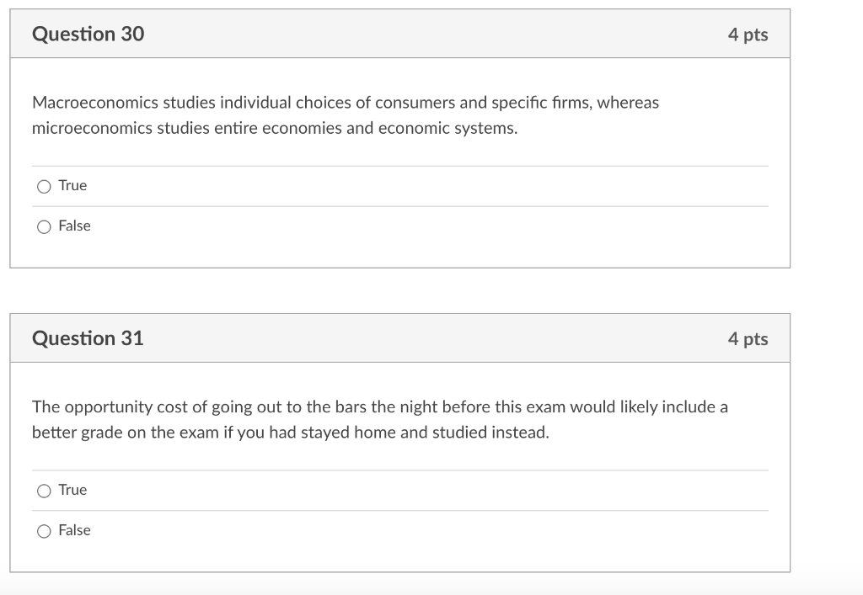Click the False label text under Question 31
The image size is (863, 595).
point(74,531)
